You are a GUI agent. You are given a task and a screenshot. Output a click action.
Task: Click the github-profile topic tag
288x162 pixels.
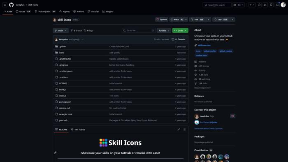point(210,51)
